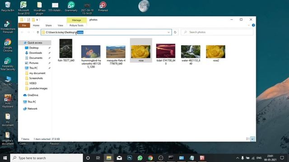The height and width of the screenshot is (162, 289).
Task: Open the Pinterest desktop shortcut
Action: coord(103,7)
